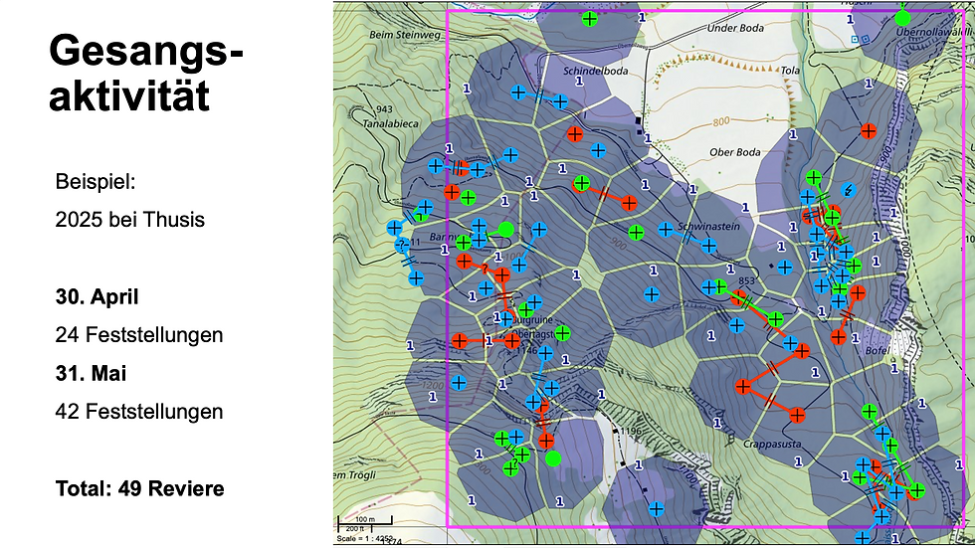Click the slide title Gesangsaktivität
Viewport: 975px width, 548px height.
click(x=146, y=74)
